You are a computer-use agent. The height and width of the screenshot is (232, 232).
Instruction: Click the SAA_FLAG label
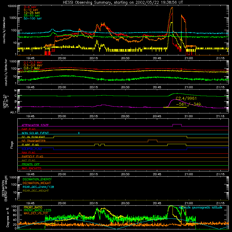(28, 153)
